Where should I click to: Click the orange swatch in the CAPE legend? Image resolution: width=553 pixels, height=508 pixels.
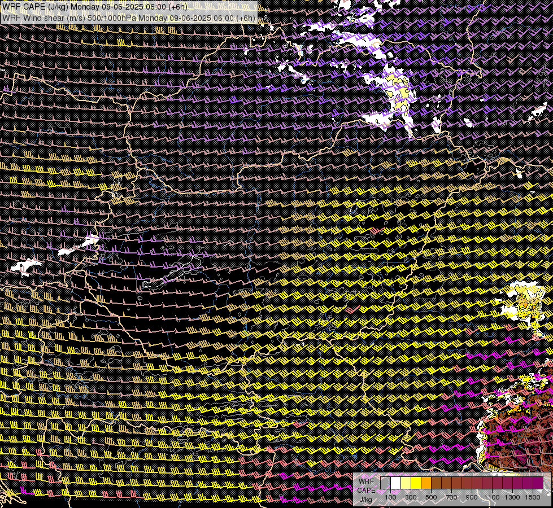(426, 483)
